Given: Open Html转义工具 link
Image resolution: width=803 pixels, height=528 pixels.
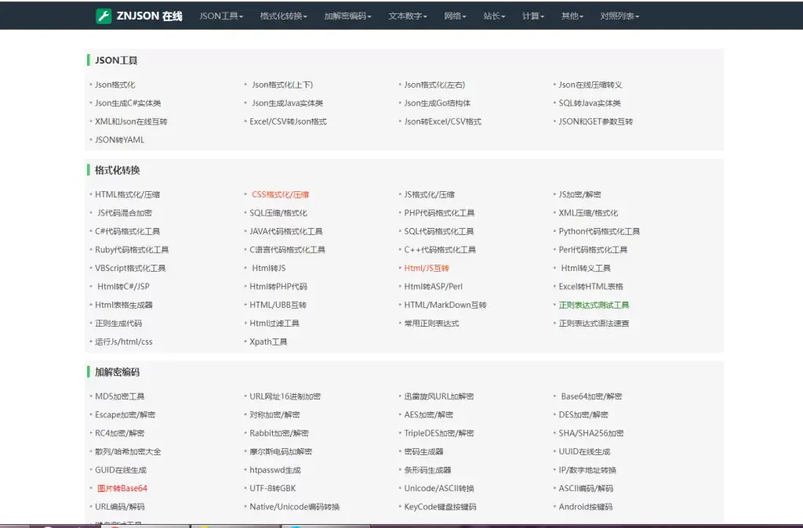Looking at the screenshot, I should point(586,268).
